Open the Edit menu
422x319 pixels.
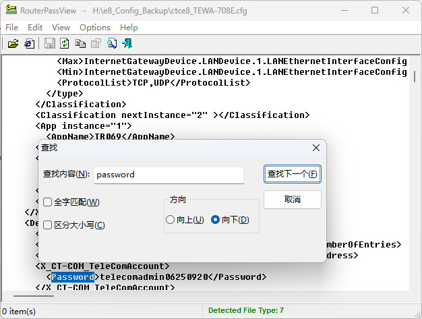coord(35,28)
